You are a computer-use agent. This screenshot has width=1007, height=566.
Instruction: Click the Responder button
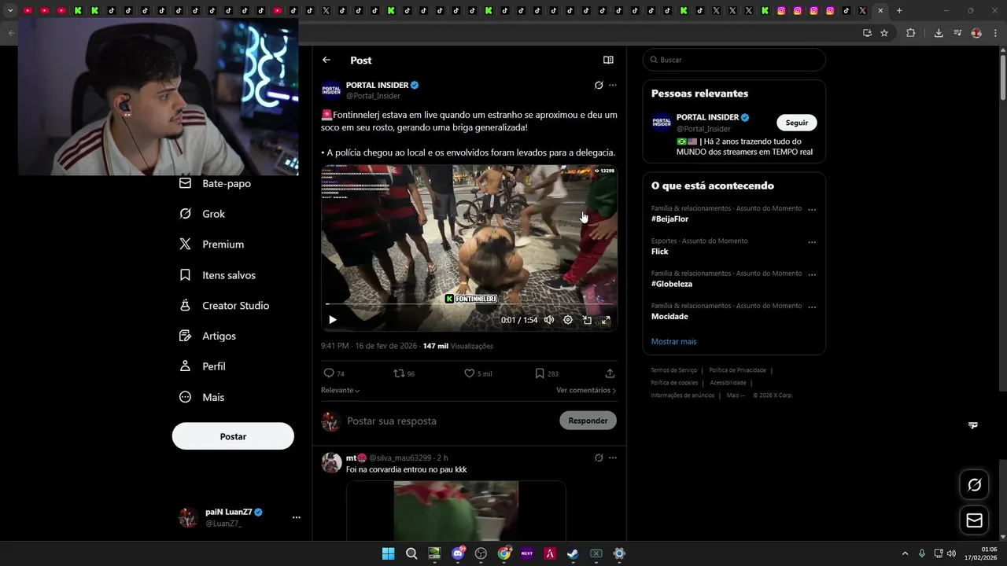click(588, 421)
